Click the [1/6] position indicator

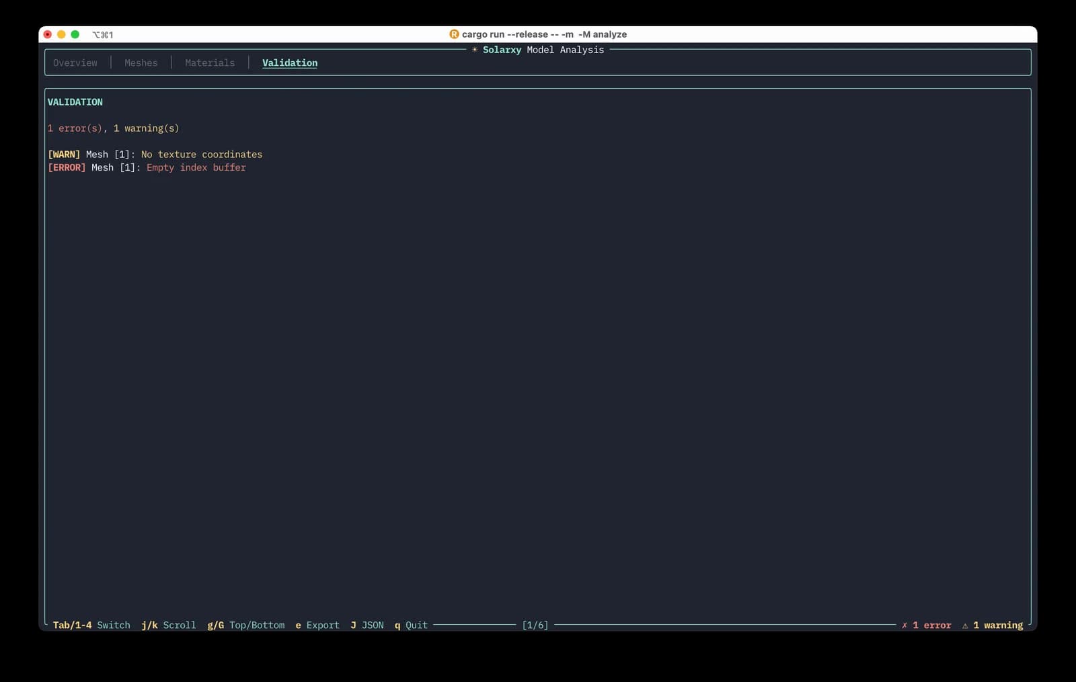(x=535, y=625)
